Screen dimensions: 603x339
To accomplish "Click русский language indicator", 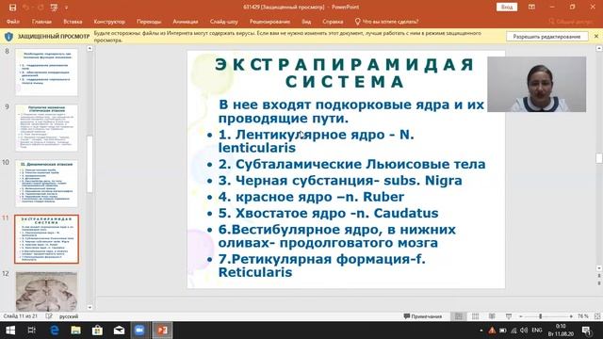I will coord(69,316).
